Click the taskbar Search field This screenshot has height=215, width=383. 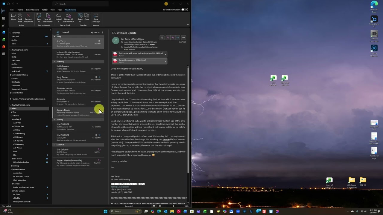pyautogui.click(x=126, y=211)
